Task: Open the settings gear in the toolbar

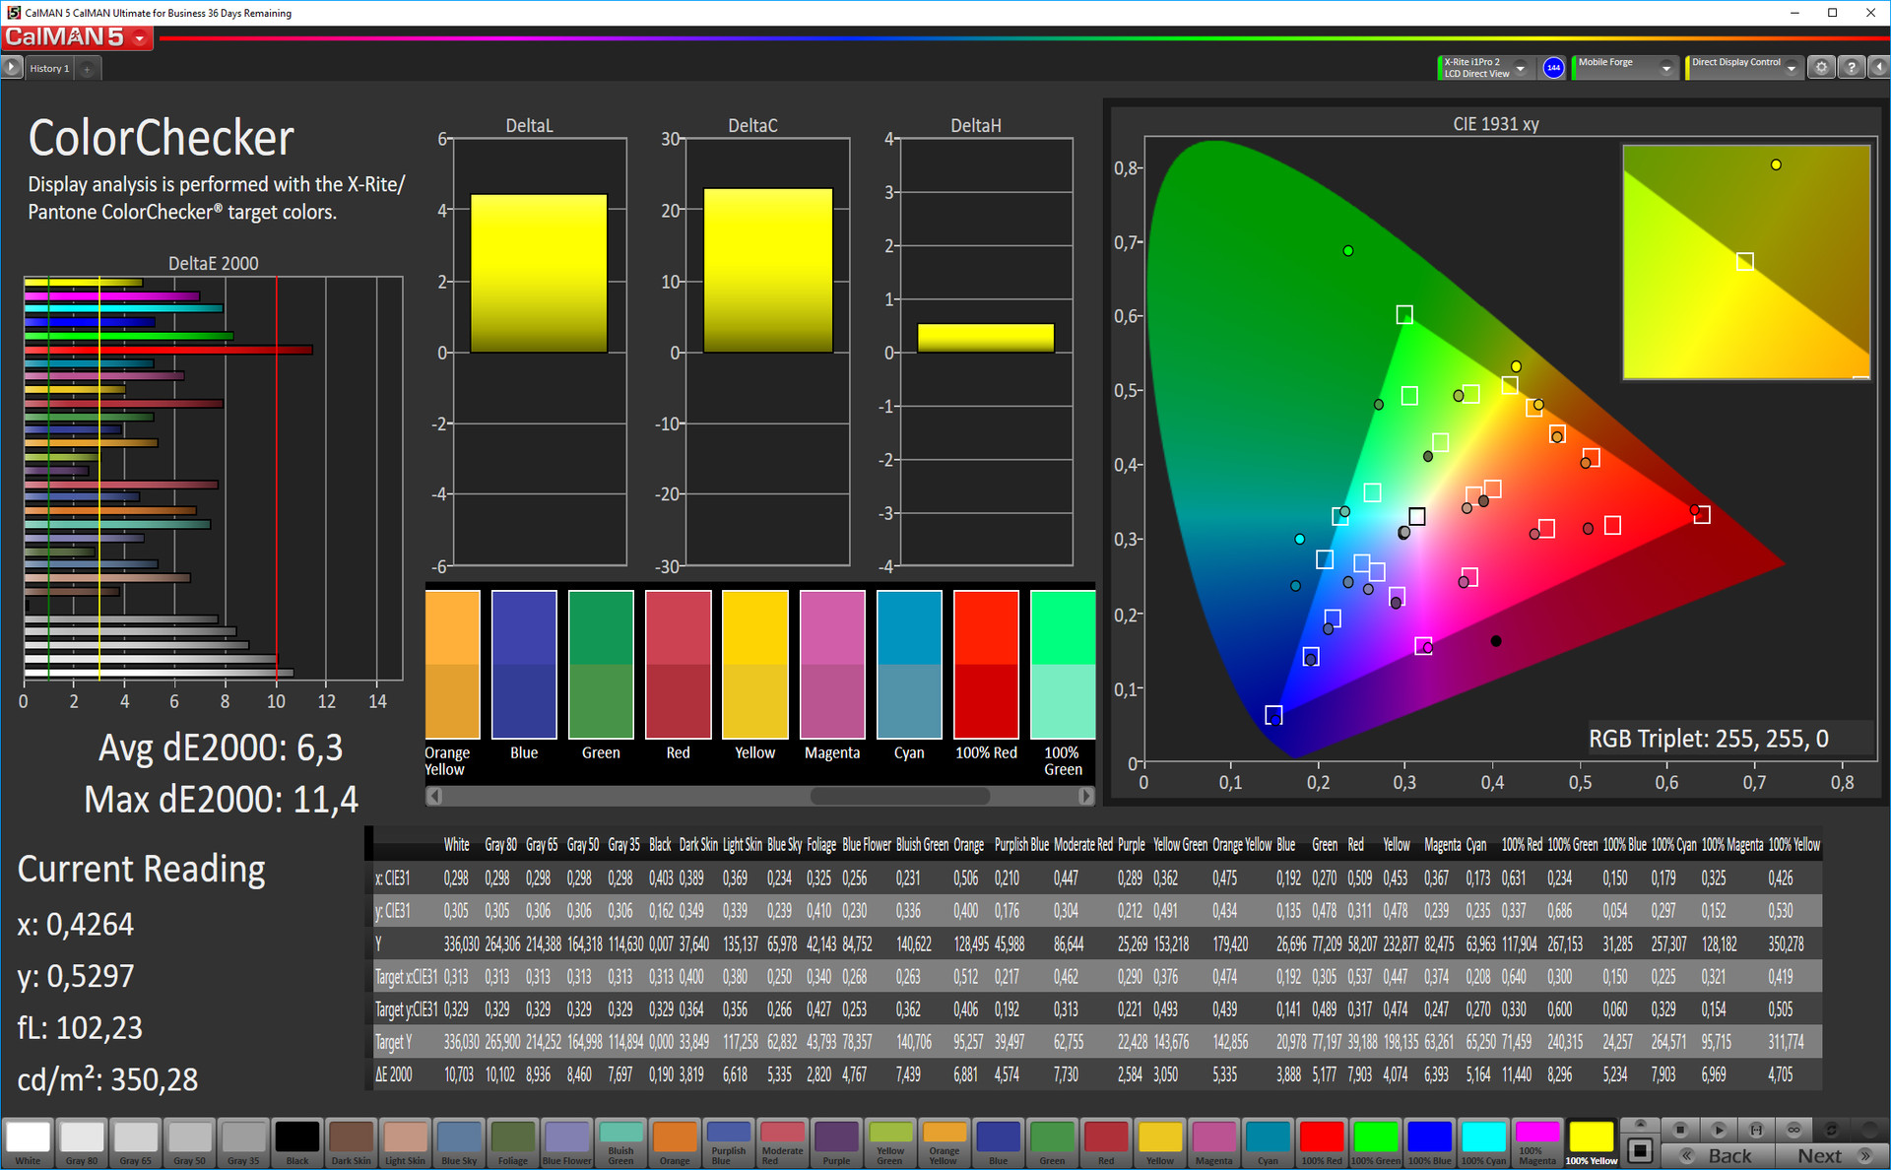Action: click(1821, 67)
